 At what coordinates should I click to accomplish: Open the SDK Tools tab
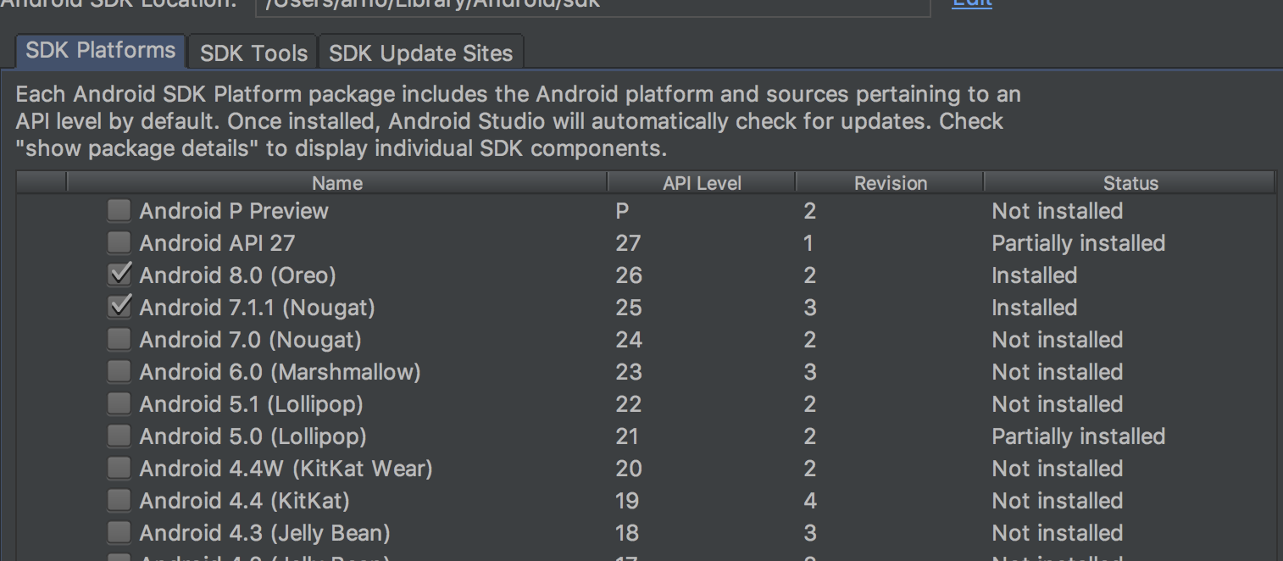(253, 53)
